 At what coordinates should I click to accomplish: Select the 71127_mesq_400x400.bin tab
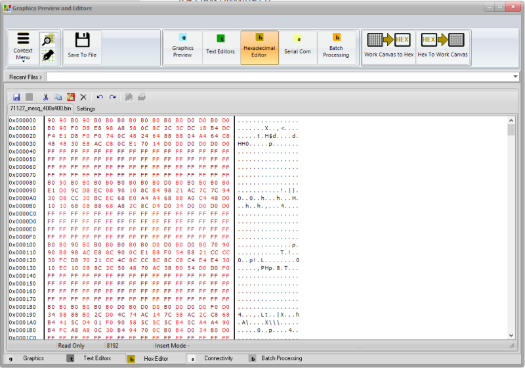(x=40, y=108)
